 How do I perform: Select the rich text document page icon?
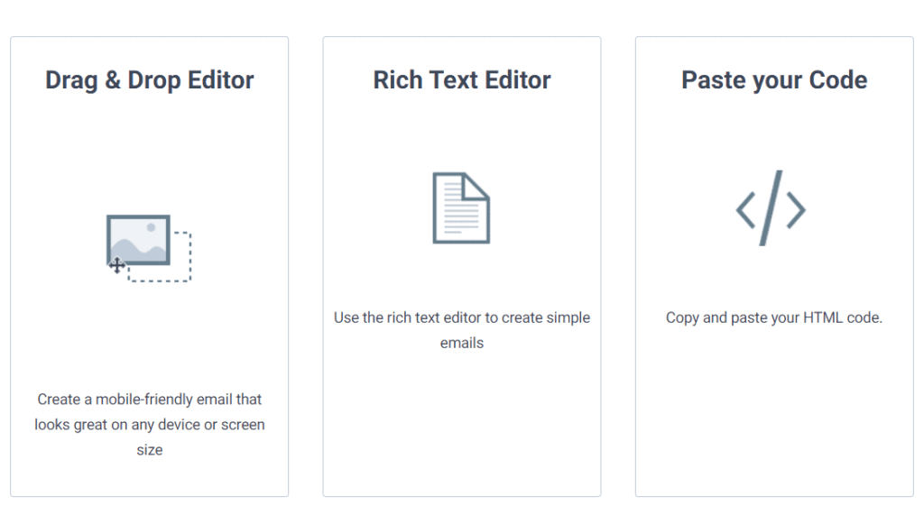click(461, 207)
